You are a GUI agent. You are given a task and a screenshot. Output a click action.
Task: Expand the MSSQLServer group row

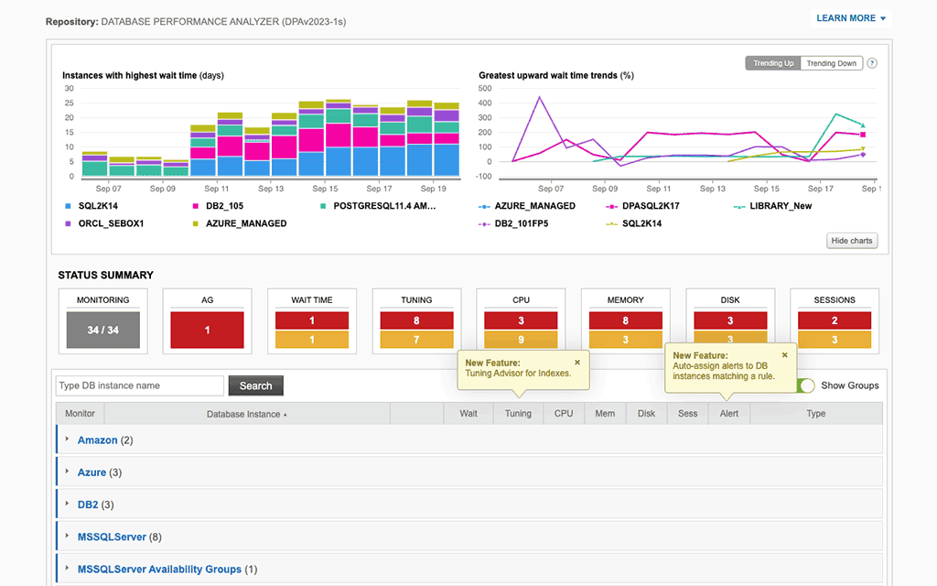(x=67, y=537)
